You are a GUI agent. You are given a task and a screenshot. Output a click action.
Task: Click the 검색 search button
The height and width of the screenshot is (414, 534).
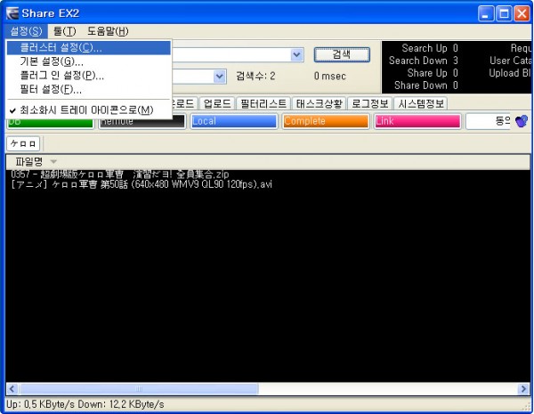(x=342, y=55)
